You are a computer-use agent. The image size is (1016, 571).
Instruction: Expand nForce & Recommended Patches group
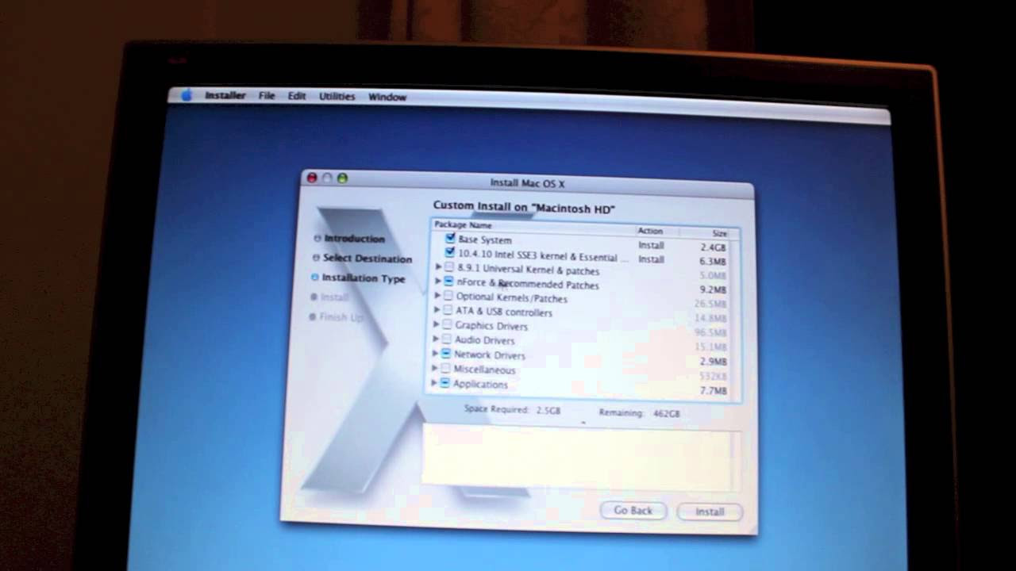[x=437, y=282]
